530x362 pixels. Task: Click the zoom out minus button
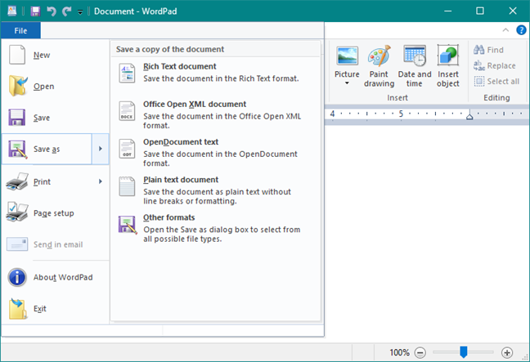[x=420, y=353]
